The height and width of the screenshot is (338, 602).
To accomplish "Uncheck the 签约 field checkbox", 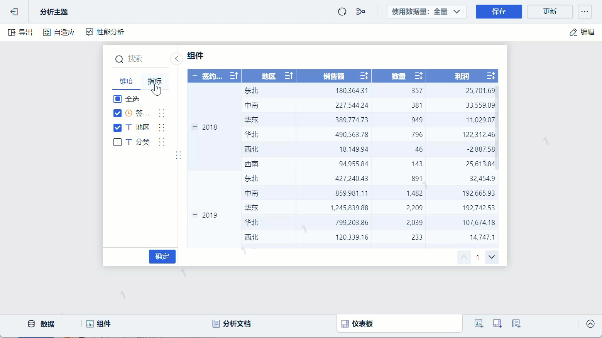I will [118, 113].
